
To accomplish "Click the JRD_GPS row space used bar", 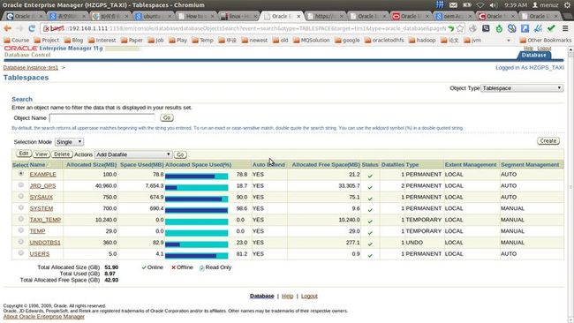I will [x=197, y=188].
